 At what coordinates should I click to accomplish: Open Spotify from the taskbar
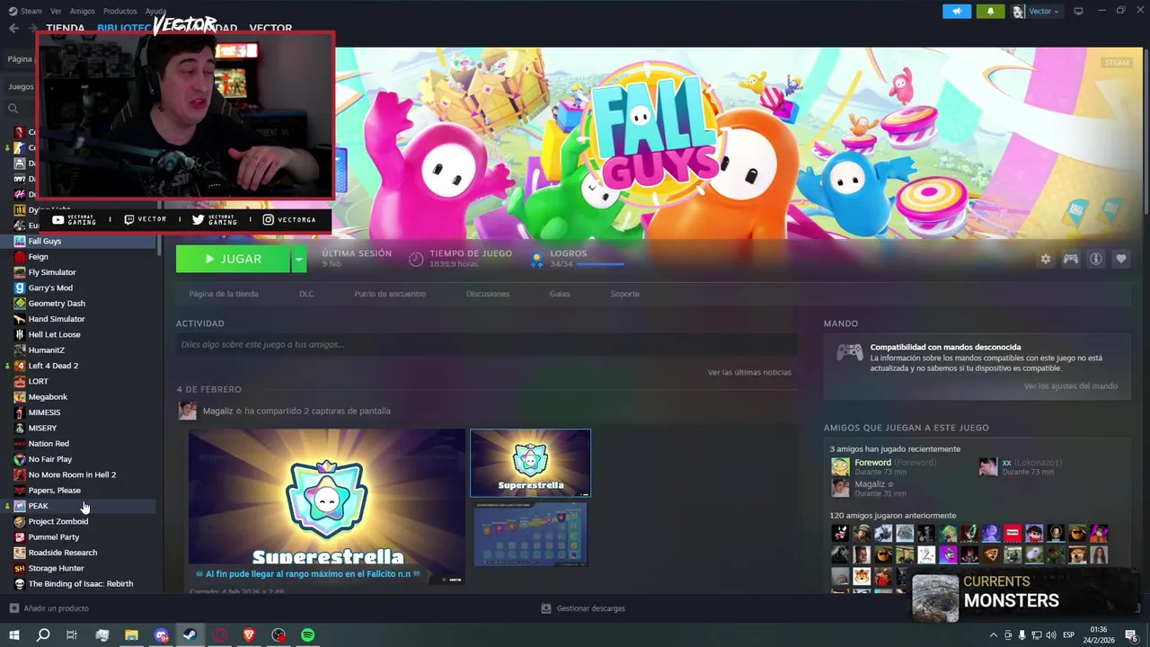pos(308,635)
